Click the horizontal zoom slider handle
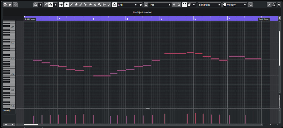The image size is (283, 128). (x=270, y=125)
